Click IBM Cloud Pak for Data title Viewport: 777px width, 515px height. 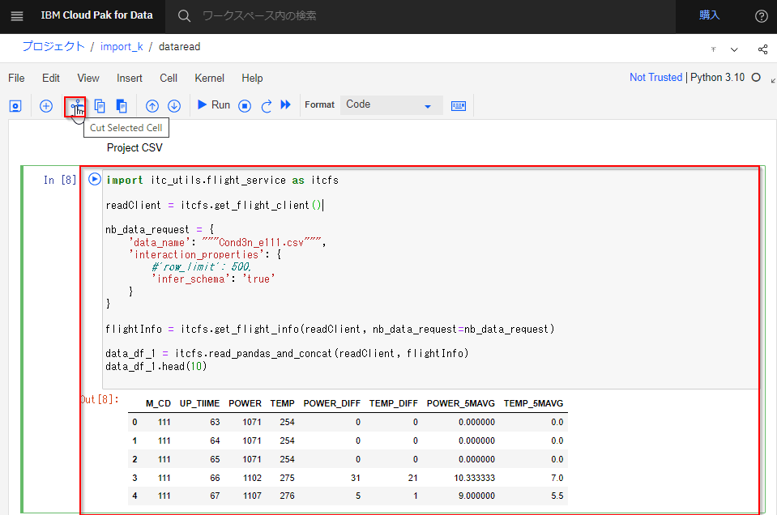point(96,15)
